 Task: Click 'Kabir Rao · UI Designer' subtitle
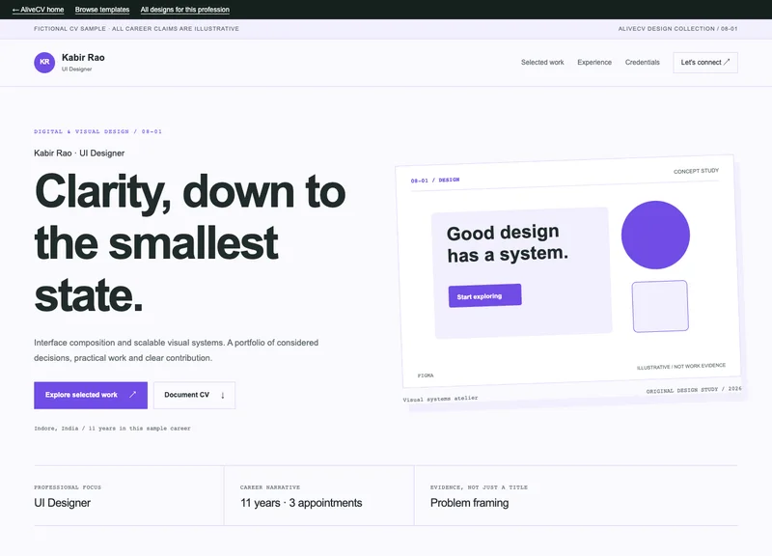tap(79, 153)
